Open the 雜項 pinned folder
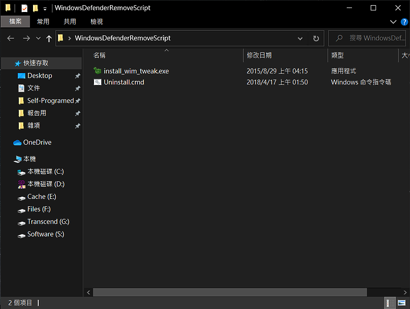The image size is (410, 309). click(x=34, y=125)
